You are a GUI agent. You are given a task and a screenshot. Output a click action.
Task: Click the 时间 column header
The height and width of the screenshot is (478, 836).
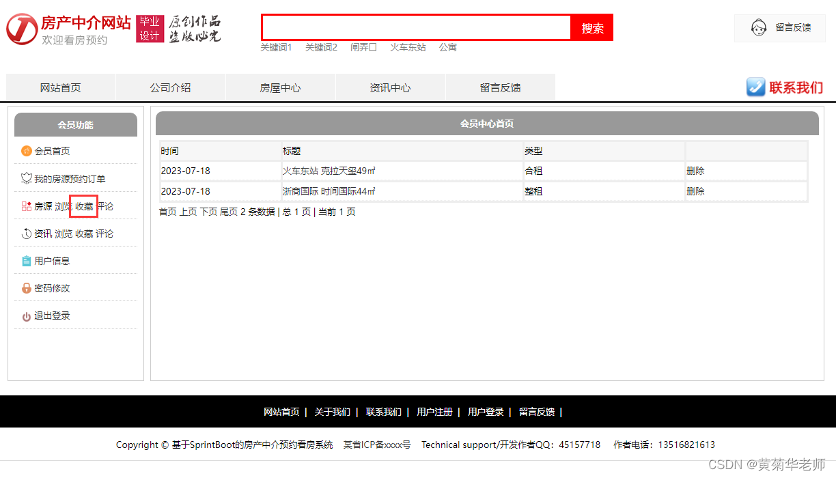170,151
